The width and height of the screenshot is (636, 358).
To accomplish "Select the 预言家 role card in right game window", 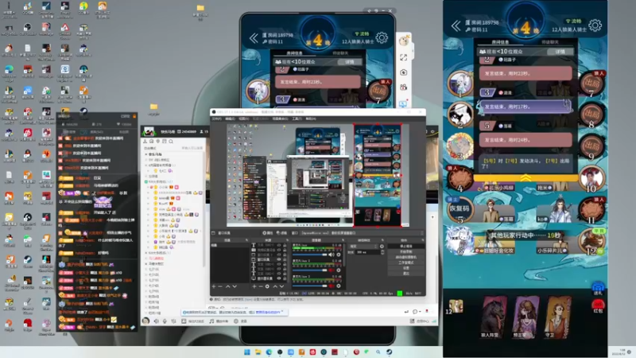I will 525,317.
